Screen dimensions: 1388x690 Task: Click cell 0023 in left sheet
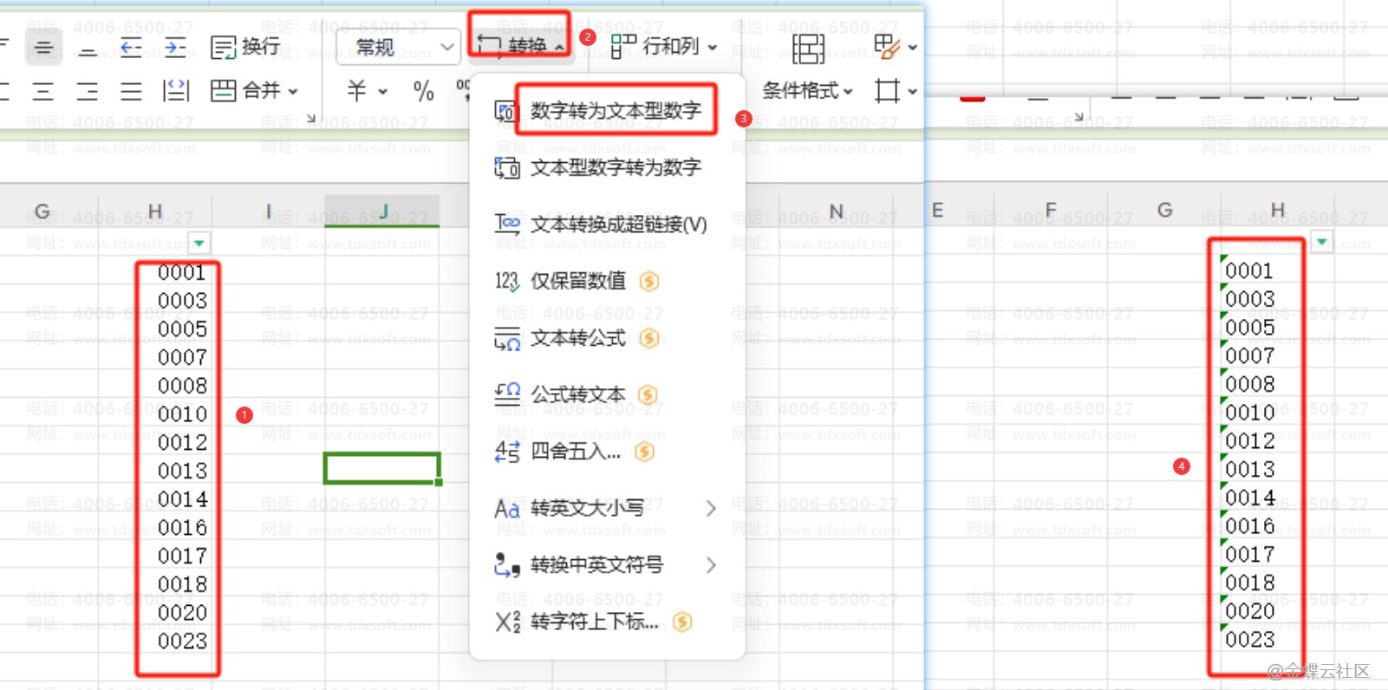pos(154,641)
